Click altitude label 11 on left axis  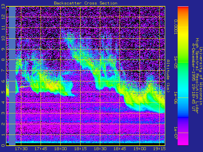click(3, 28)
